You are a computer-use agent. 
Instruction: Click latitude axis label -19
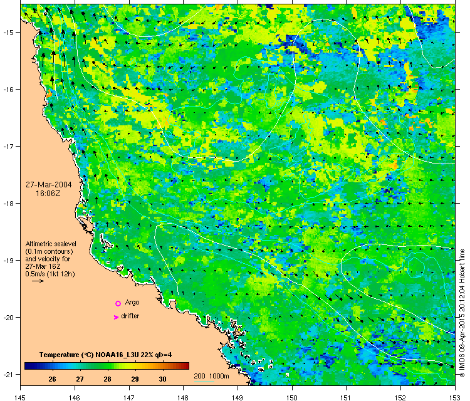8,260
